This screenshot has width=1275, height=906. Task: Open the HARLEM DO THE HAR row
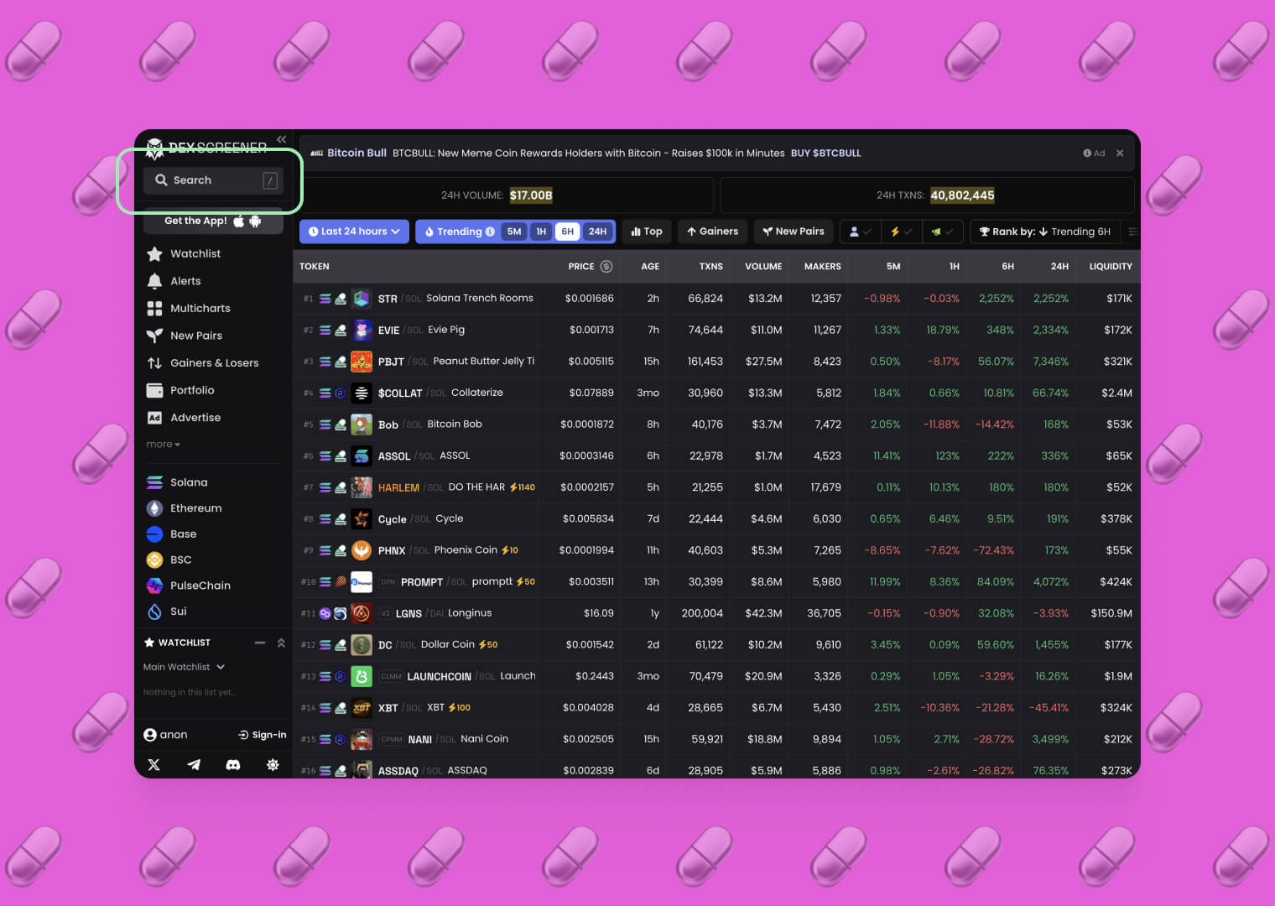(x=716, y=487)
